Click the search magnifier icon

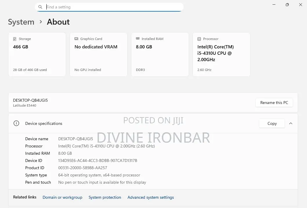[x=40, y=7]
